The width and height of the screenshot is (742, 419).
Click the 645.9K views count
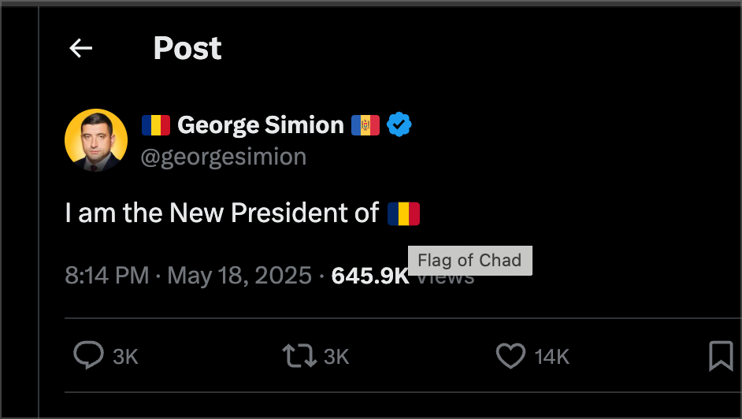pos(370,276)
